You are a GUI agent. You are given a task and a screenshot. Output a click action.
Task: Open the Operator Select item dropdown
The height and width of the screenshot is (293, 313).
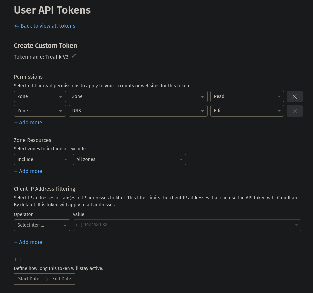[42, 225]
